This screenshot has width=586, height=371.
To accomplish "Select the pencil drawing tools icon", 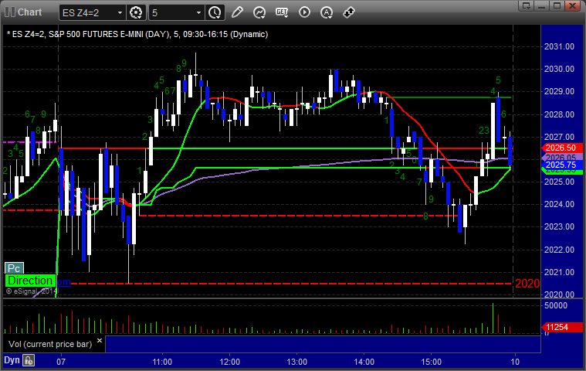I will point(237,12).
